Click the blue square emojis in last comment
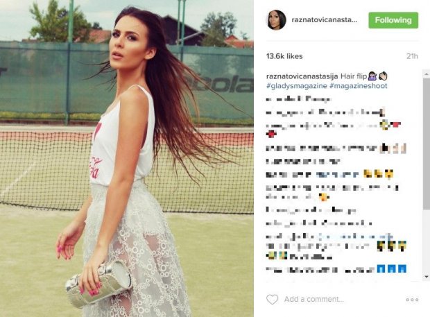The height and width of the screenshot is (317, 430). click(392, 268)
